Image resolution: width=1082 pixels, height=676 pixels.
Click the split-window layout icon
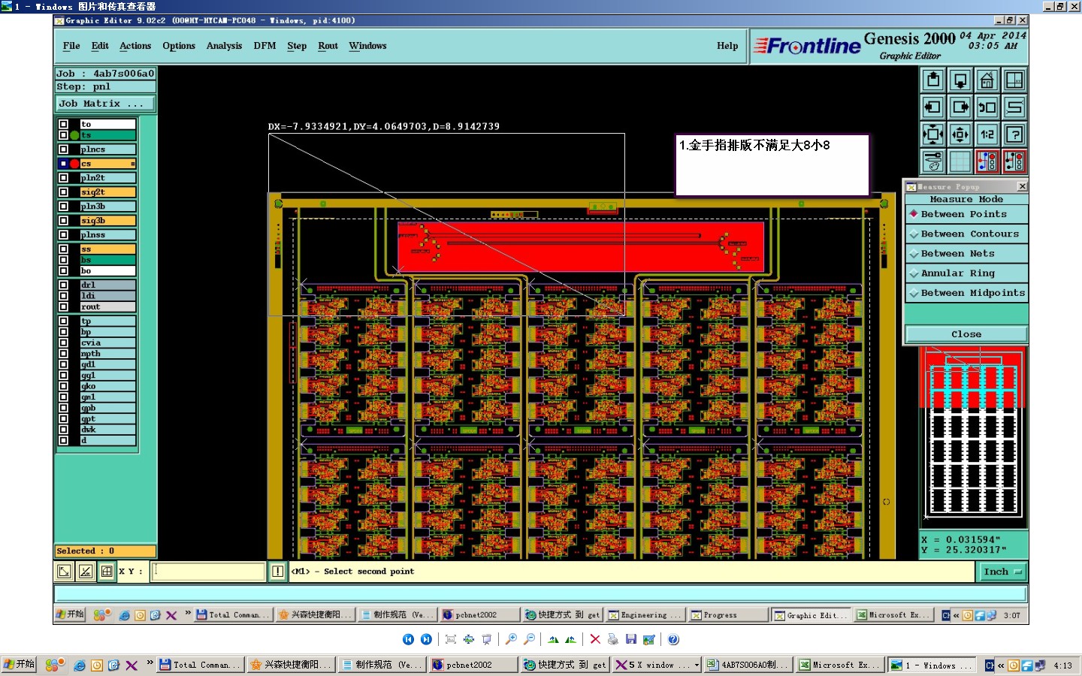point(1014,80)
